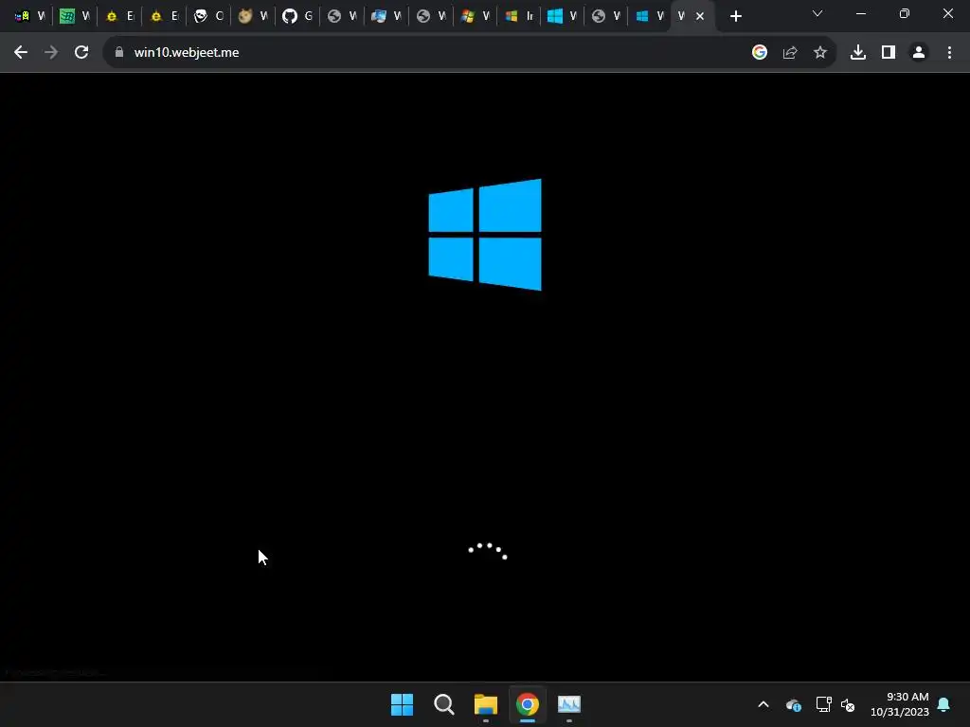The image size is (970, 727).
Task: Switch to the tab with the green grid favicon
Action: click(75, 17)
